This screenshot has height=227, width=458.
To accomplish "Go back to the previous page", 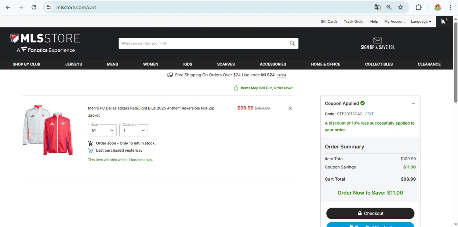I will tap(8, 7).
